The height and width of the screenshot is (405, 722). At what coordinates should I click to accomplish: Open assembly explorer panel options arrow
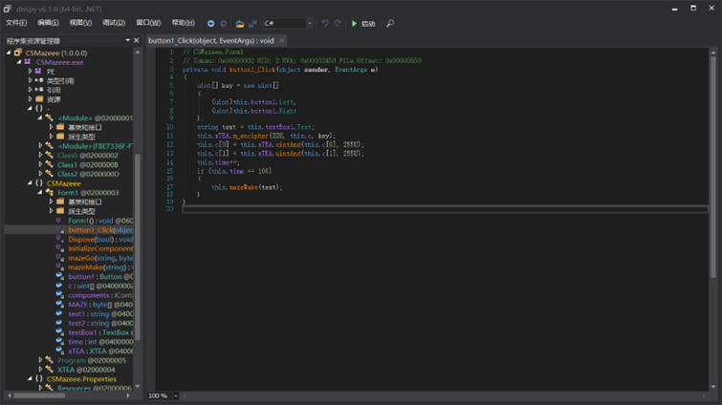click(x=127, y=41)
